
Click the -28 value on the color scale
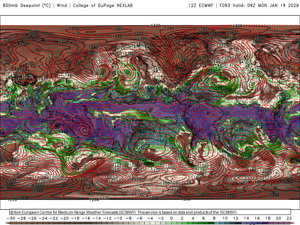(x=22, y=218)
